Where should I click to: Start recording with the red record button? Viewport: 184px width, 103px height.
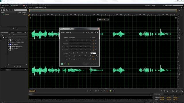tap(108, 91)
